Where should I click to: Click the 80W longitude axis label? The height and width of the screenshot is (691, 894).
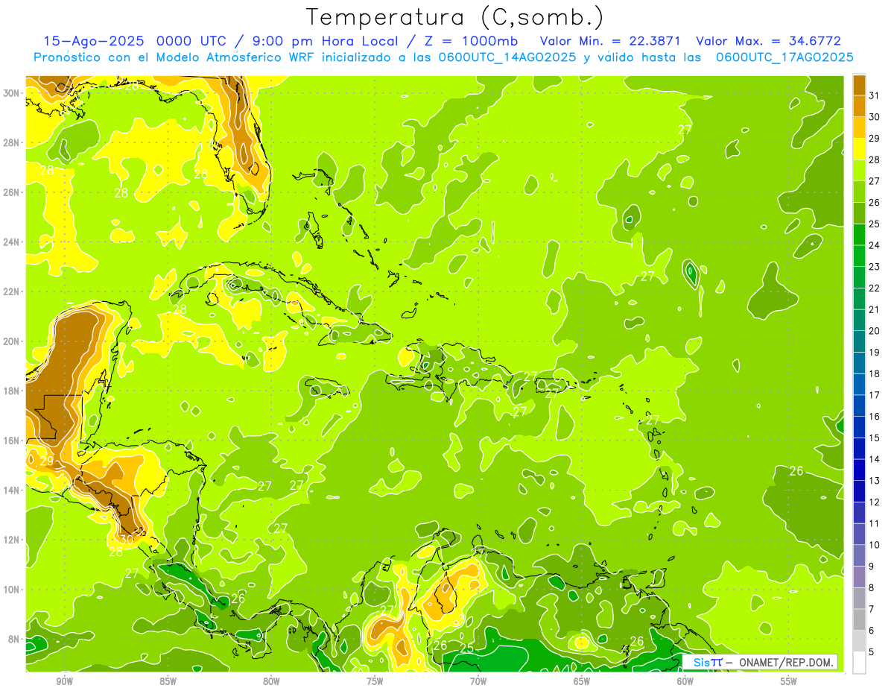tap(271, 681)
